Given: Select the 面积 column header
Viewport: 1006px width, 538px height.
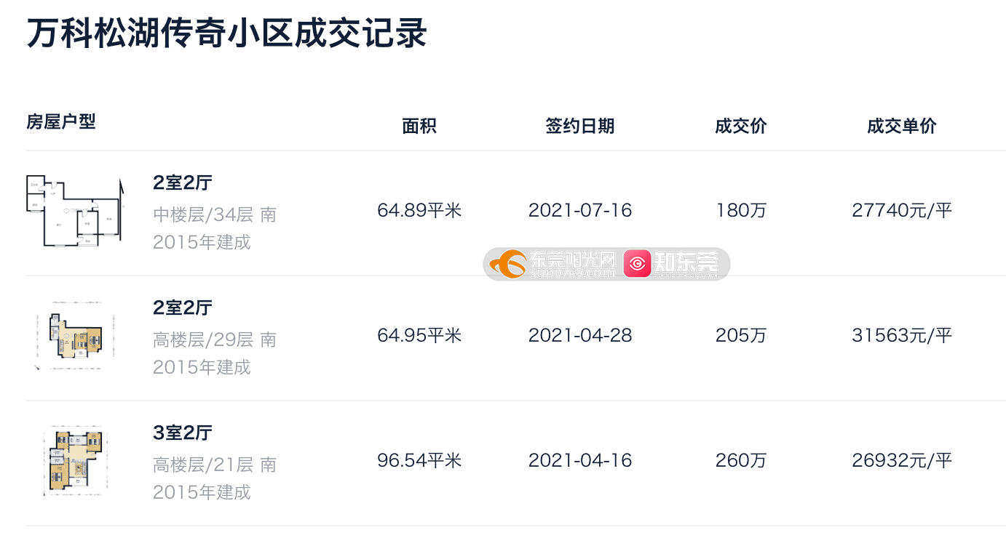Looking at the screenshot, I should tap(419, 126).
